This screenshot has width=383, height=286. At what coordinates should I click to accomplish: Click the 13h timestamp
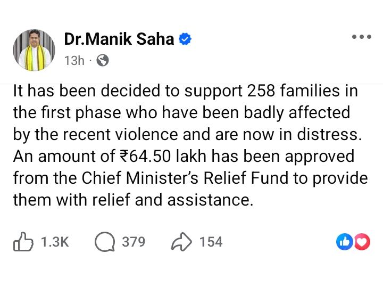74,60
